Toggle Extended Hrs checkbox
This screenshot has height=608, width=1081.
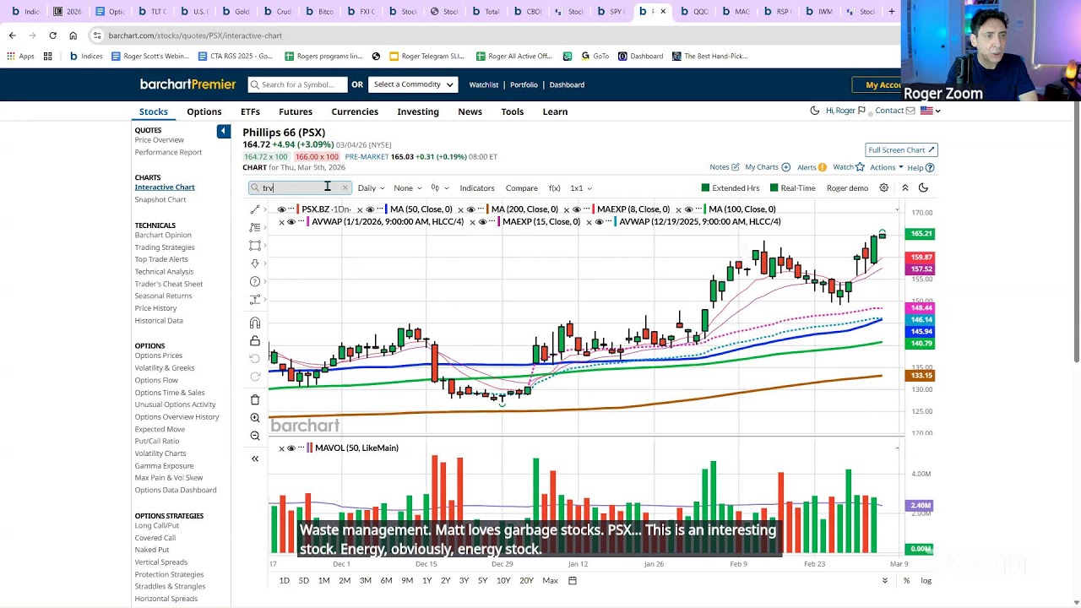pyautogui.click(x=730, y=187)
